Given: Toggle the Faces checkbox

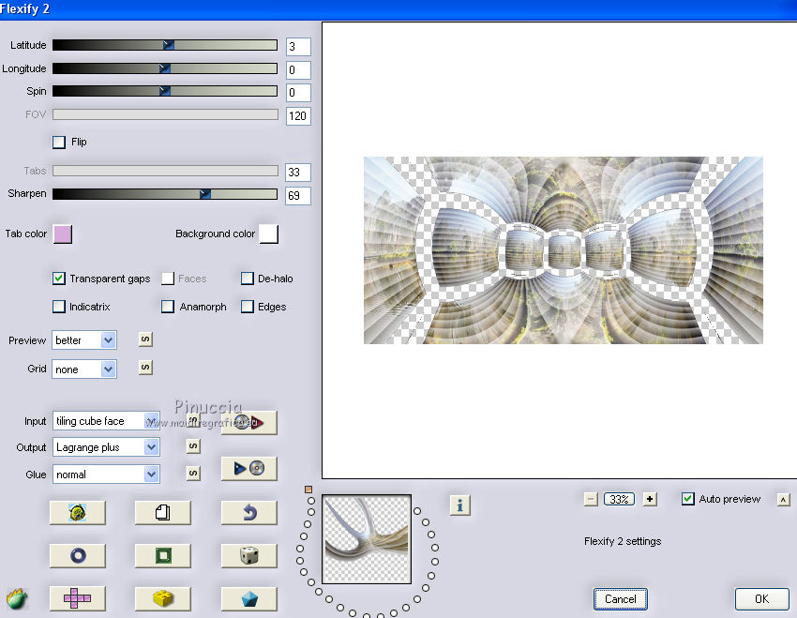Looking at the screenshot, I should coord(168,278).
